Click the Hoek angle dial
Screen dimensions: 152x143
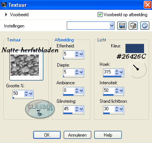(138, 69)
